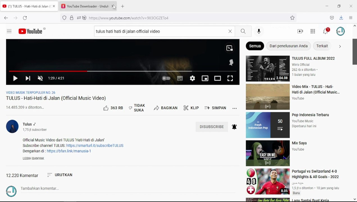Screen dimensions: 357x202
Task: Open Portugal vs Switzerland 4-0 video
Action: click(x=268, y=182)
